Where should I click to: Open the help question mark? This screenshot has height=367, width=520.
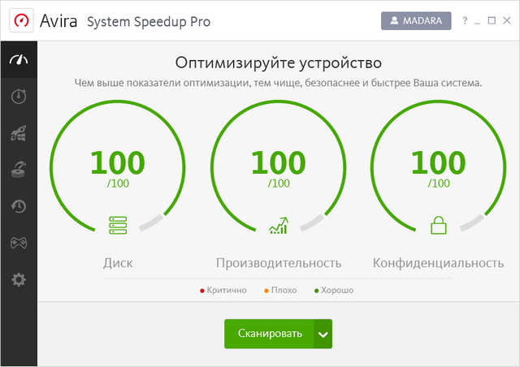point(465,20)
